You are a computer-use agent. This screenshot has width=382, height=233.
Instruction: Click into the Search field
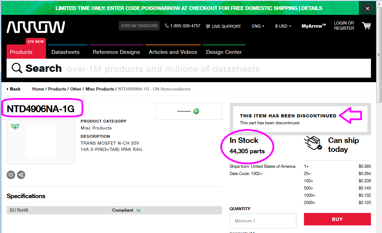[189, 68]
